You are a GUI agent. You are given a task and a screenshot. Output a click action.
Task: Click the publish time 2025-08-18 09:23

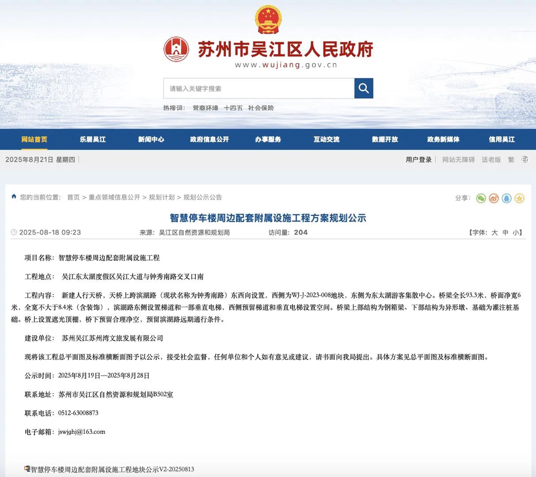tap(50, 232)
